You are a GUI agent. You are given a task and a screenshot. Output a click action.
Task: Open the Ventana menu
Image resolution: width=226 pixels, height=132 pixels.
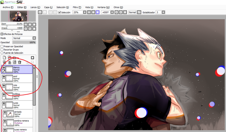click(x=103, y=7)
